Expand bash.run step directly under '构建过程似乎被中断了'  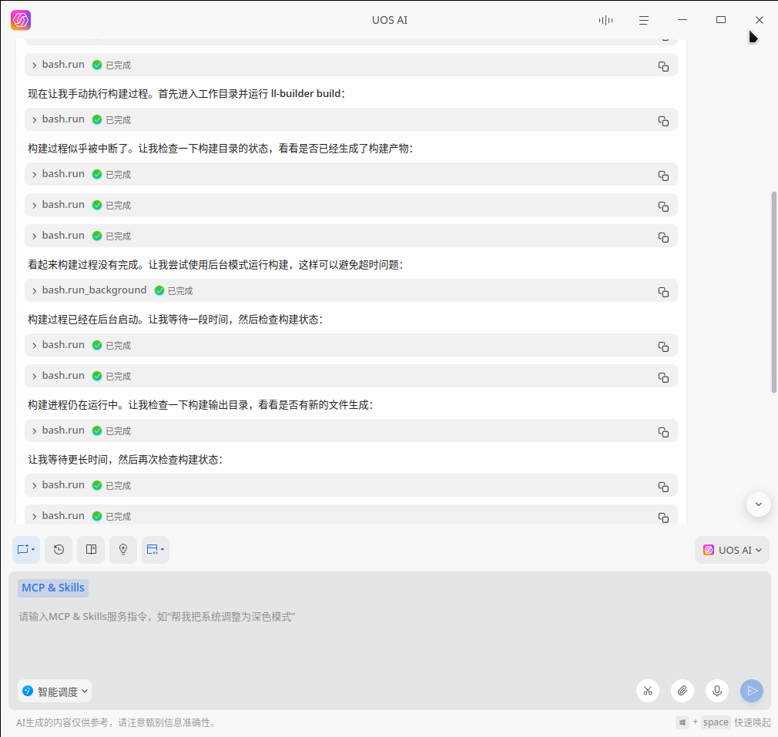pos(34,175)
